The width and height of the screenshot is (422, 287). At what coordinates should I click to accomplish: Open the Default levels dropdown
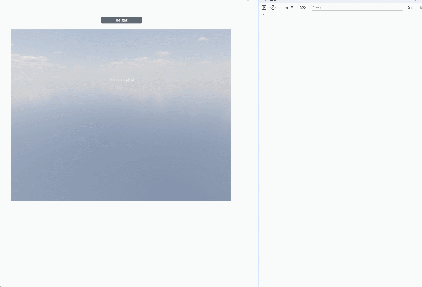point(413,8)
